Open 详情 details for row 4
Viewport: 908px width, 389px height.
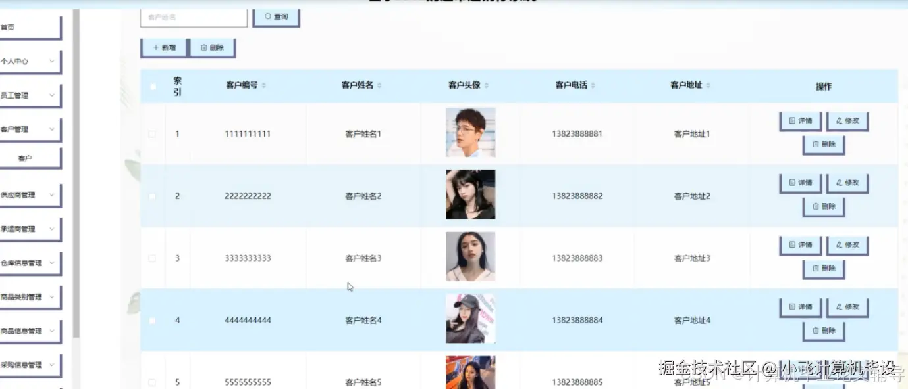[x=800, y=308]
